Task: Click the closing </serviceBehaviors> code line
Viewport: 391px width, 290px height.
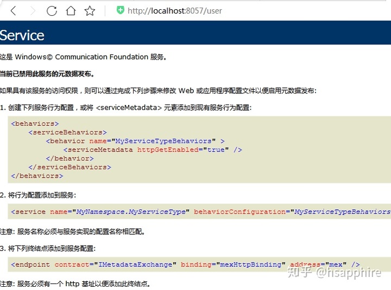Action: (x=70, y=167)
